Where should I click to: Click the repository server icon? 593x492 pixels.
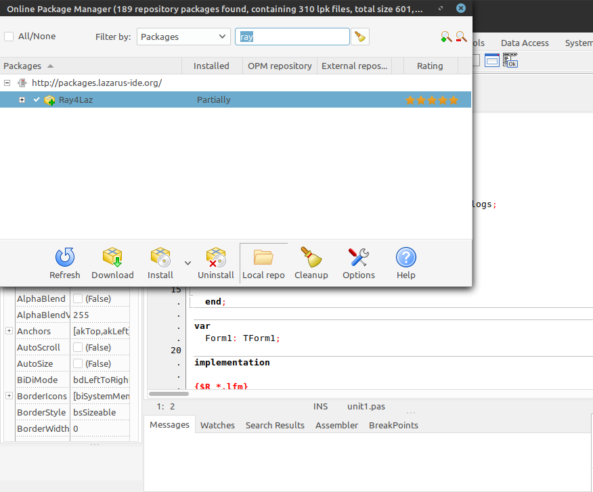pyautogui.click(x=23, y=83)
